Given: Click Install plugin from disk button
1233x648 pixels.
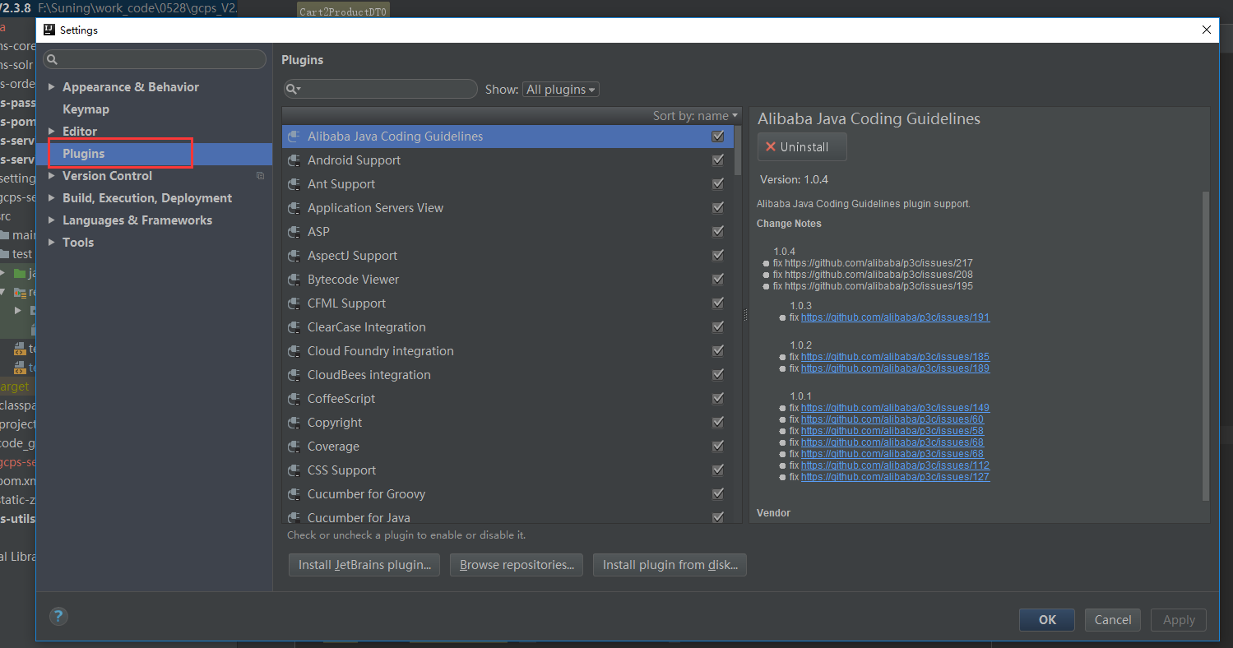Looking at the screenshot, I should click(x=670, y=565).
